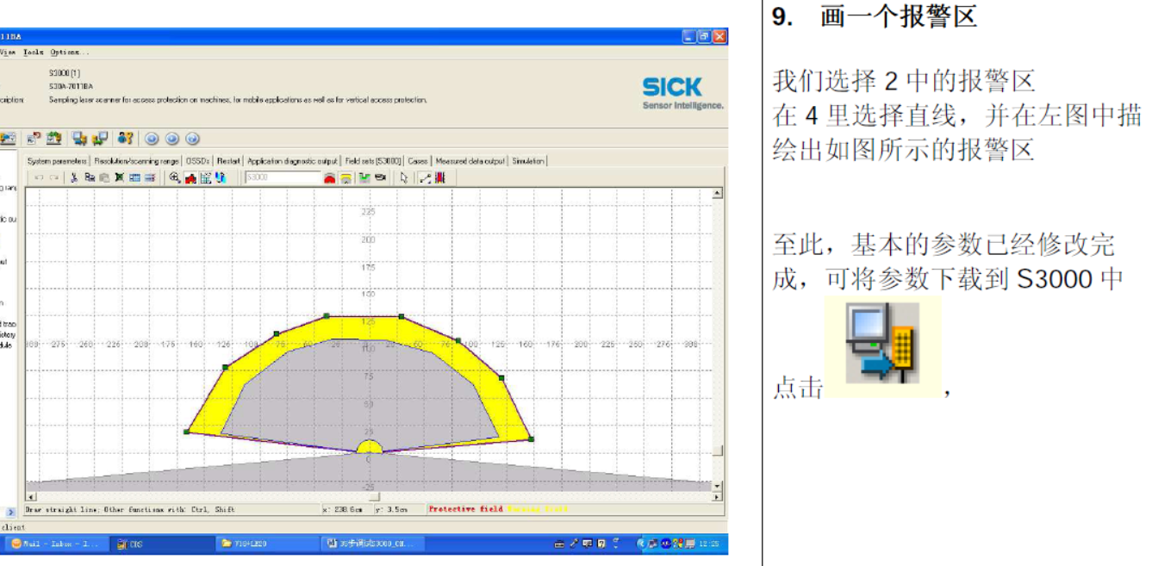Click the middle blue round navigation button
This screenshot has height=566, width=1152.
coord(172,138)
